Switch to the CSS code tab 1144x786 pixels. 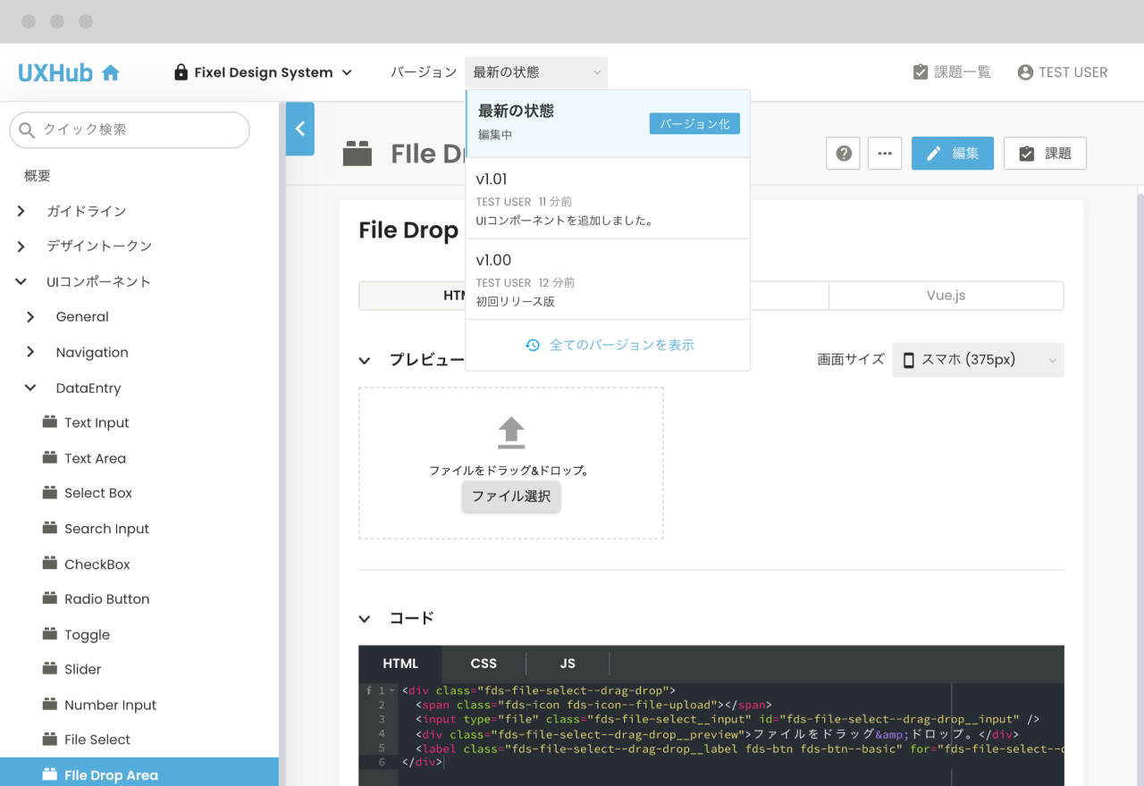(484, 664)
